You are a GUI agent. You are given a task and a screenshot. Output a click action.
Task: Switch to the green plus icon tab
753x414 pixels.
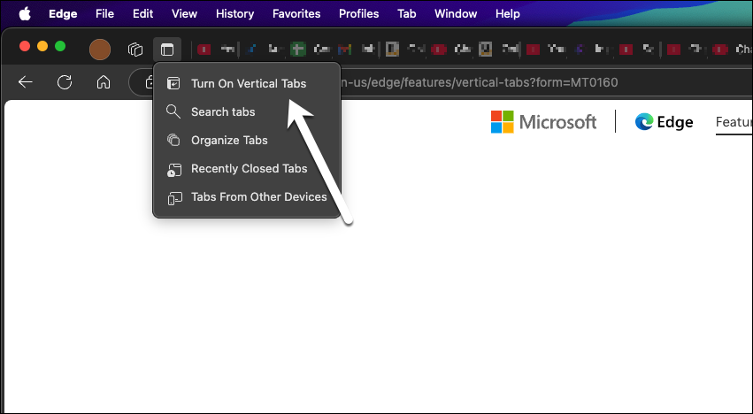pyautogui.click(x=297, y=49)
